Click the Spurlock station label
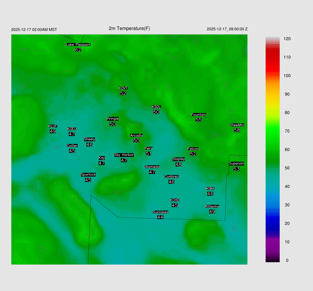The image size is (313, 291). click(88, 175)
